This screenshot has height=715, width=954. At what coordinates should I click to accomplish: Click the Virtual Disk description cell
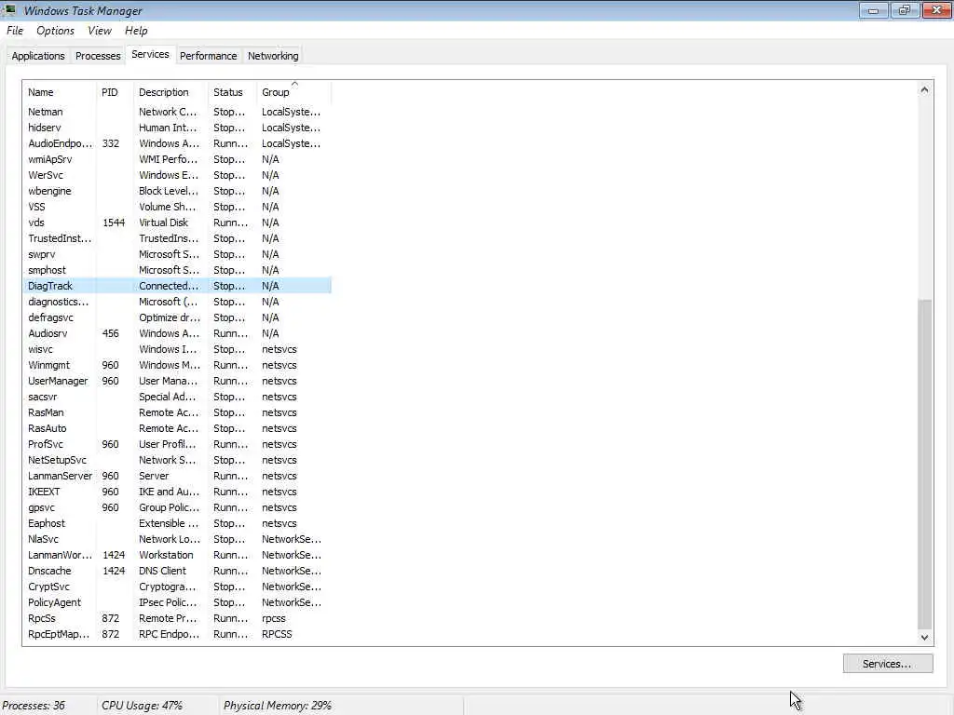[x=164, y=223]
